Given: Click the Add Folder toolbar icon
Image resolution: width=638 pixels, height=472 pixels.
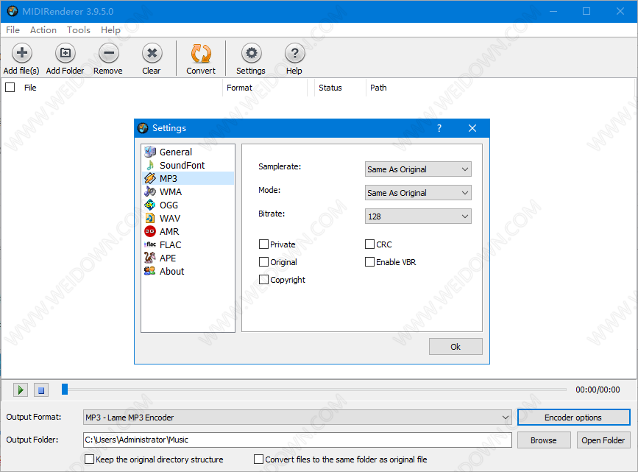Looking at the screenshot, I should click(x=65, y=53).
